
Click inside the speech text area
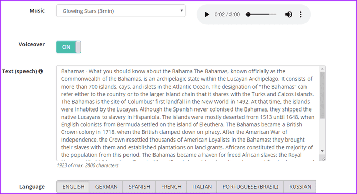pos(188,113)
